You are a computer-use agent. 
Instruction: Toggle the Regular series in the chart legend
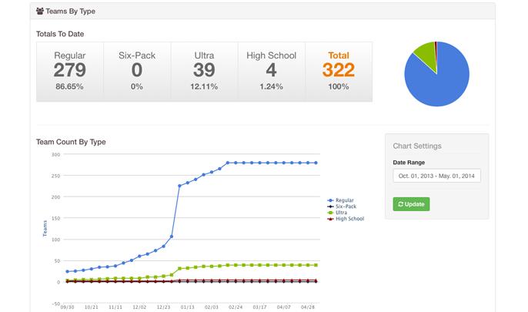click(344, 200)
